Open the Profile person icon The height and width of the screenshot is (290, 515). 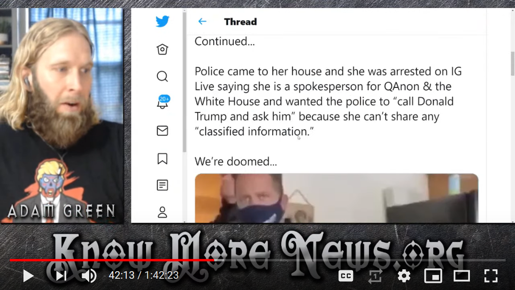click(x=162, y=212)
